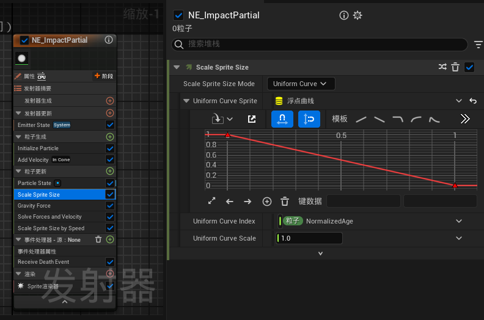484x320 pixels.
Task: Click the 搜索堆栈 search field
Action: (x=319, y=45)
